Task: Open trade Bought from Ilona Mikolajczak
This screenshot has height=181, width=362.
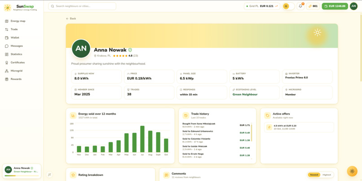Action: [x=216, y=125]
